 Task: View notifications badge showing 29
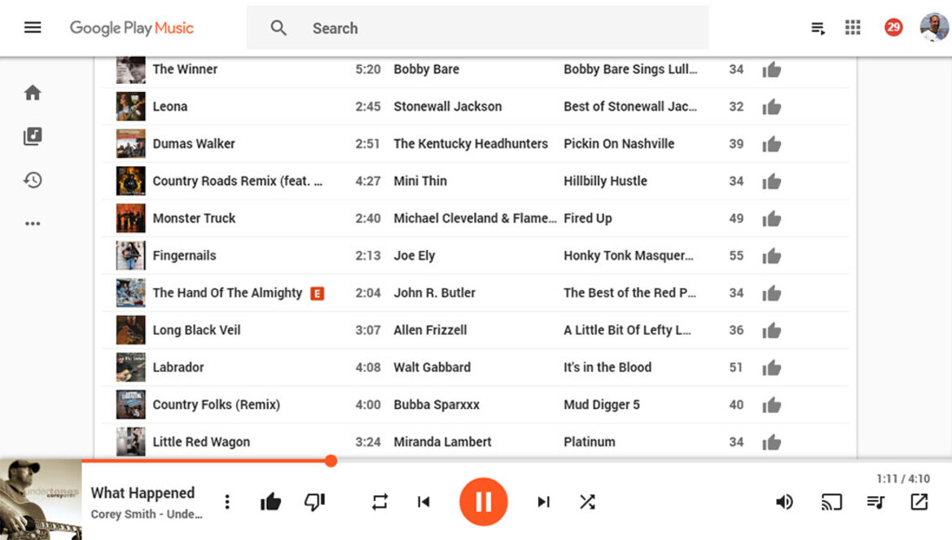point(893,28)
